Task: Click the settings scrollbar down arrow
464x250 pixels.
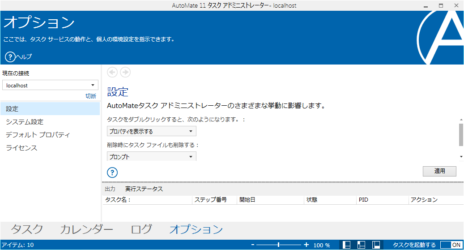Action: (461, 156)
